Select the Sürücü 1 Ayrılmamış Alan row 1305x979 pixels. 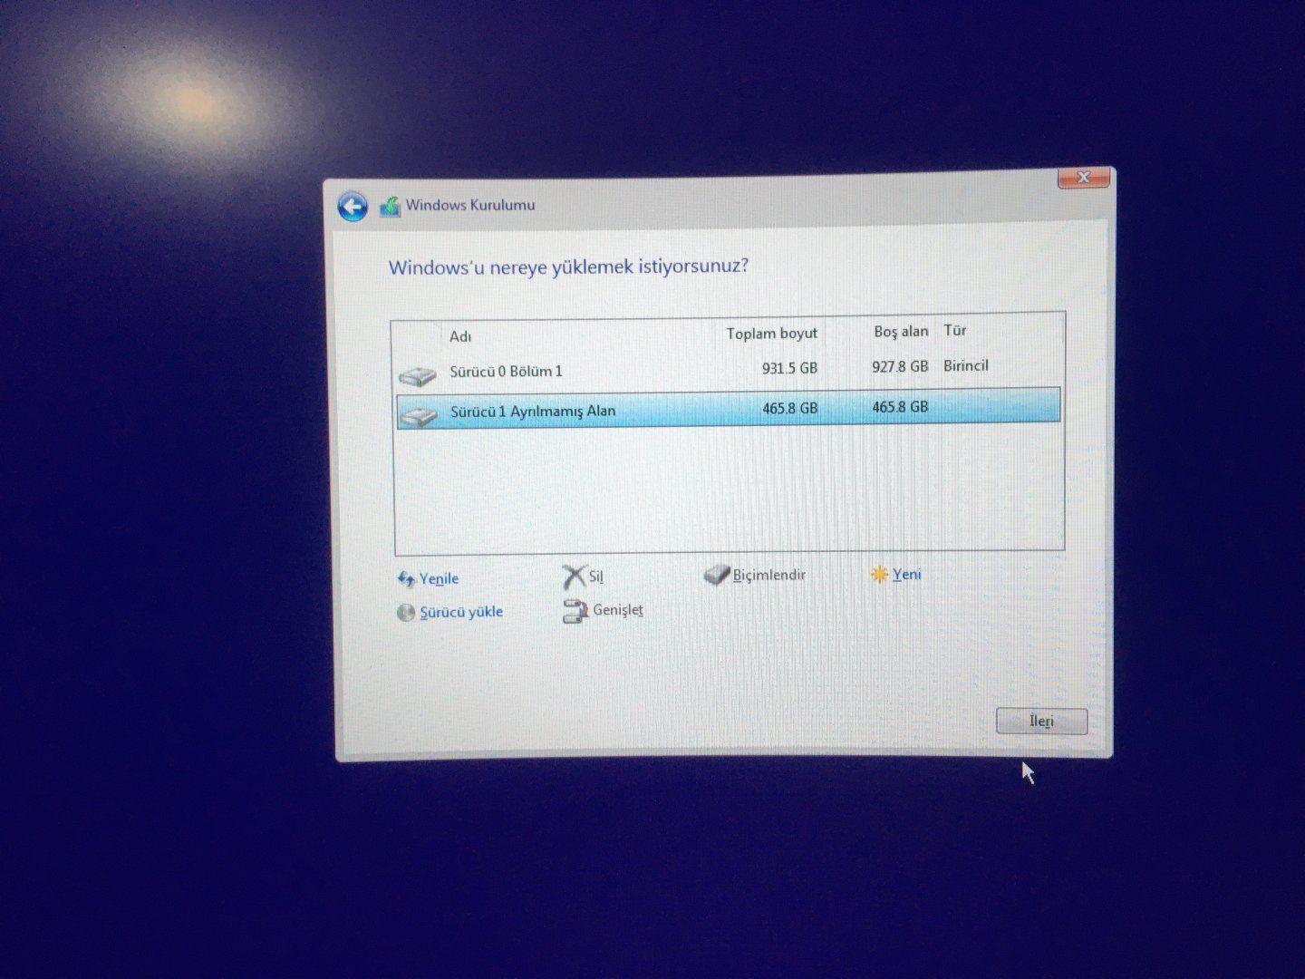click(x=729, y=408)
